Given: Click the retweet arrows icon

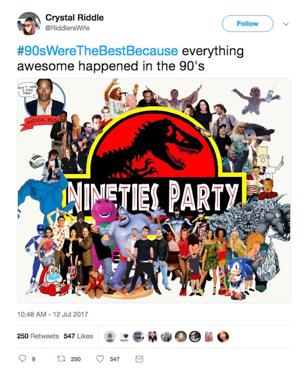Looking at the screenshot, I should pos(61,359).
